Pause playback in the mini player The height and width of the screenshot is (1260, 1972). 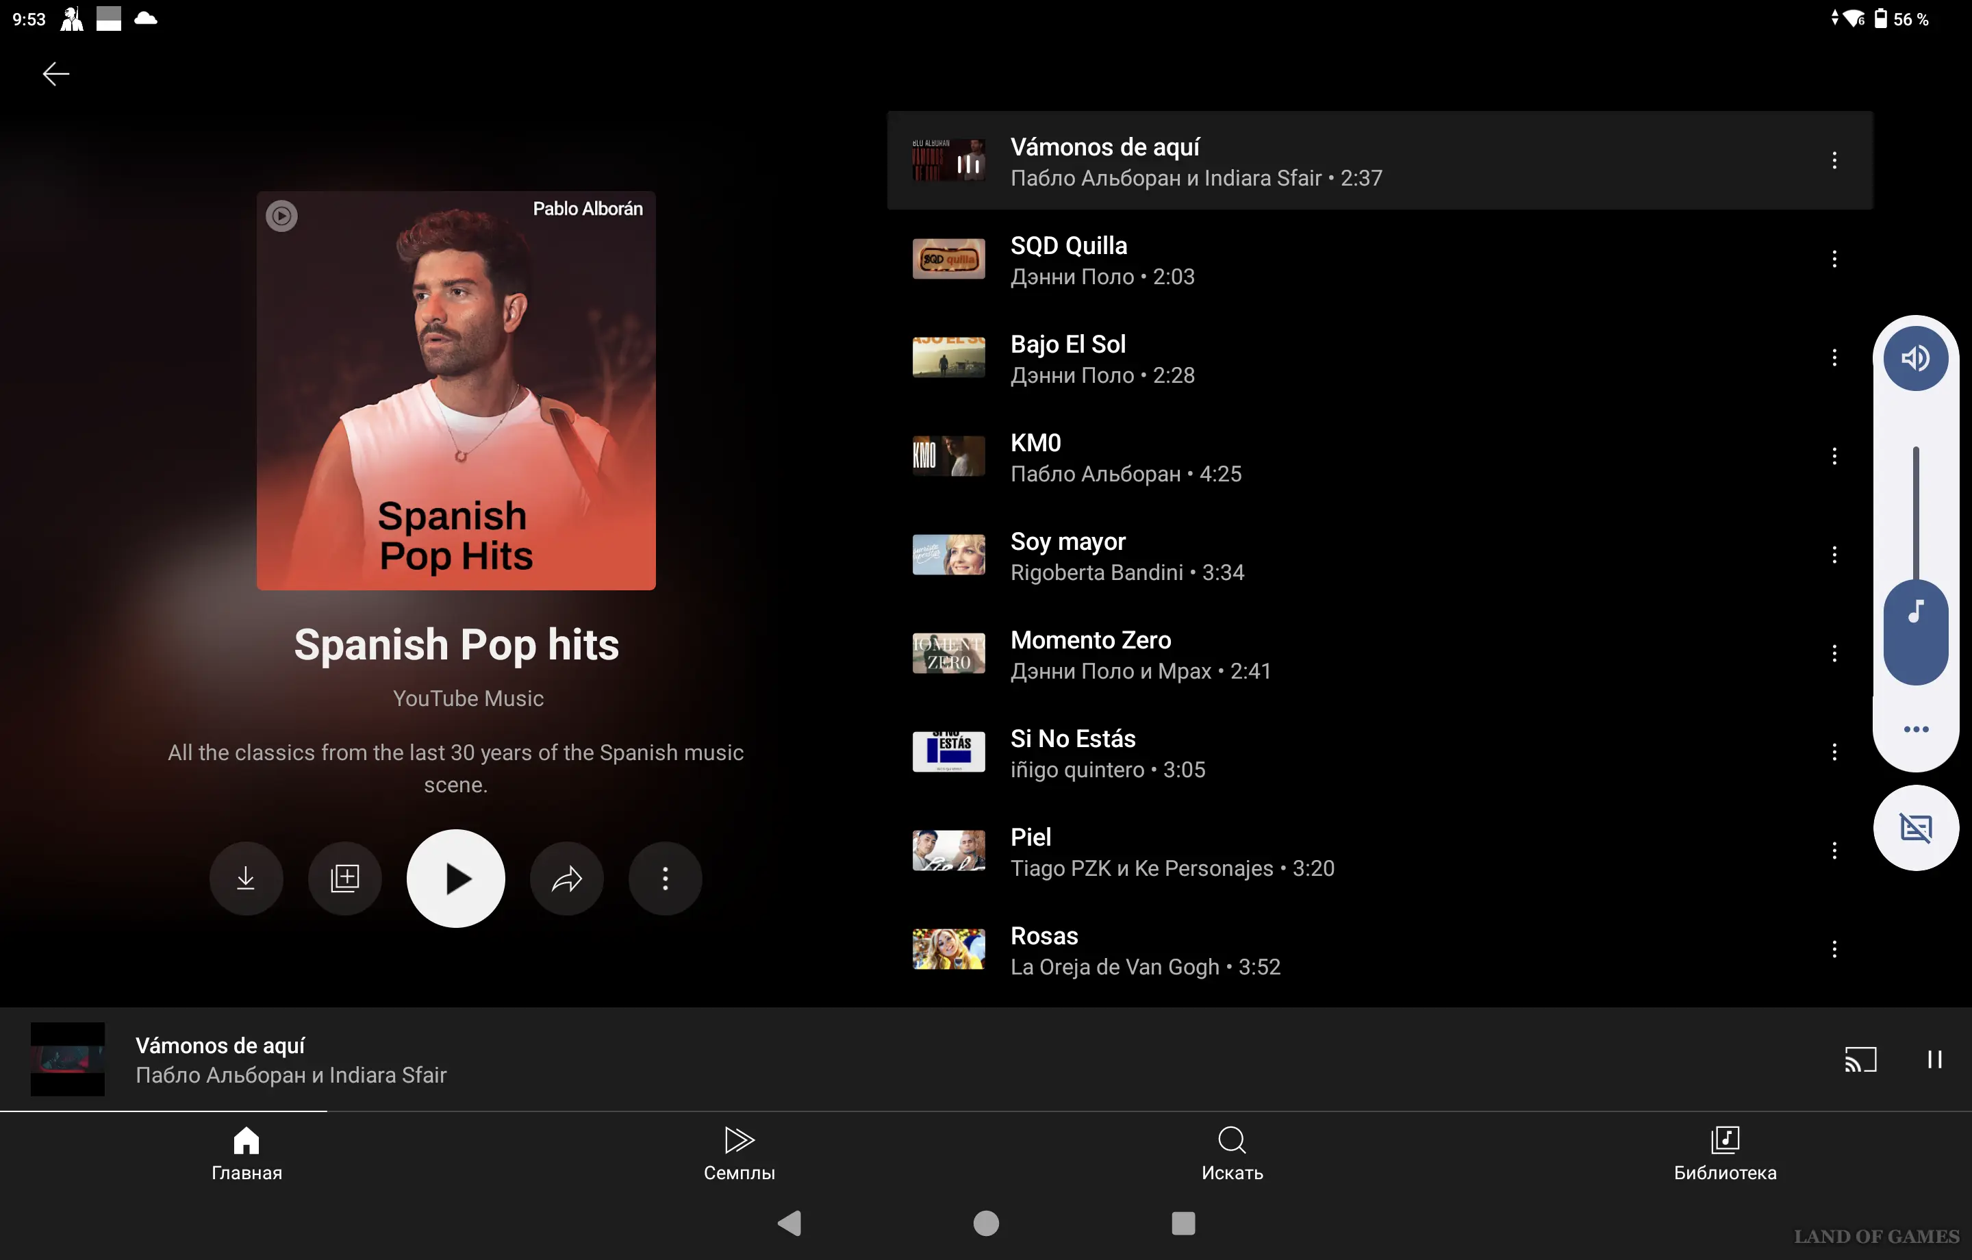1934,1059
